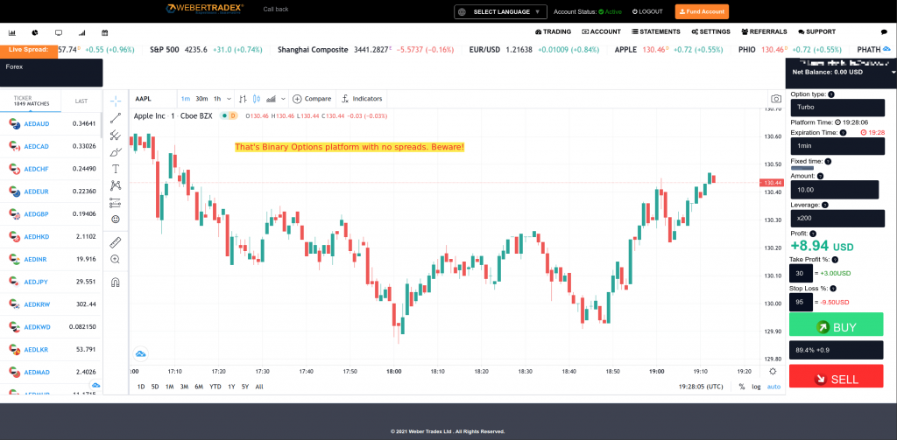Click the Call back link
Viewport: 897px width, 440px height.
click(276, 9)
